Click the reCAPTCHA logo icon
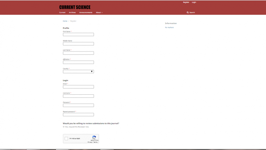This screenshot has height=150, width=266. click(x=94, y=138)
